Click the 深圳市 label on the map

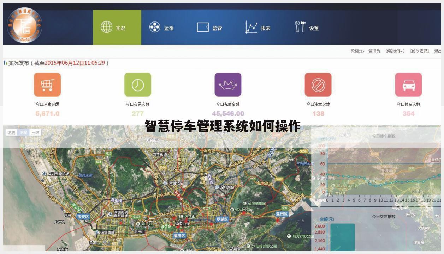coord(182,224)
